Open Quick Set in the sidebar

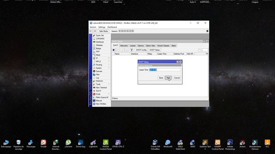[x=100, y=36]
